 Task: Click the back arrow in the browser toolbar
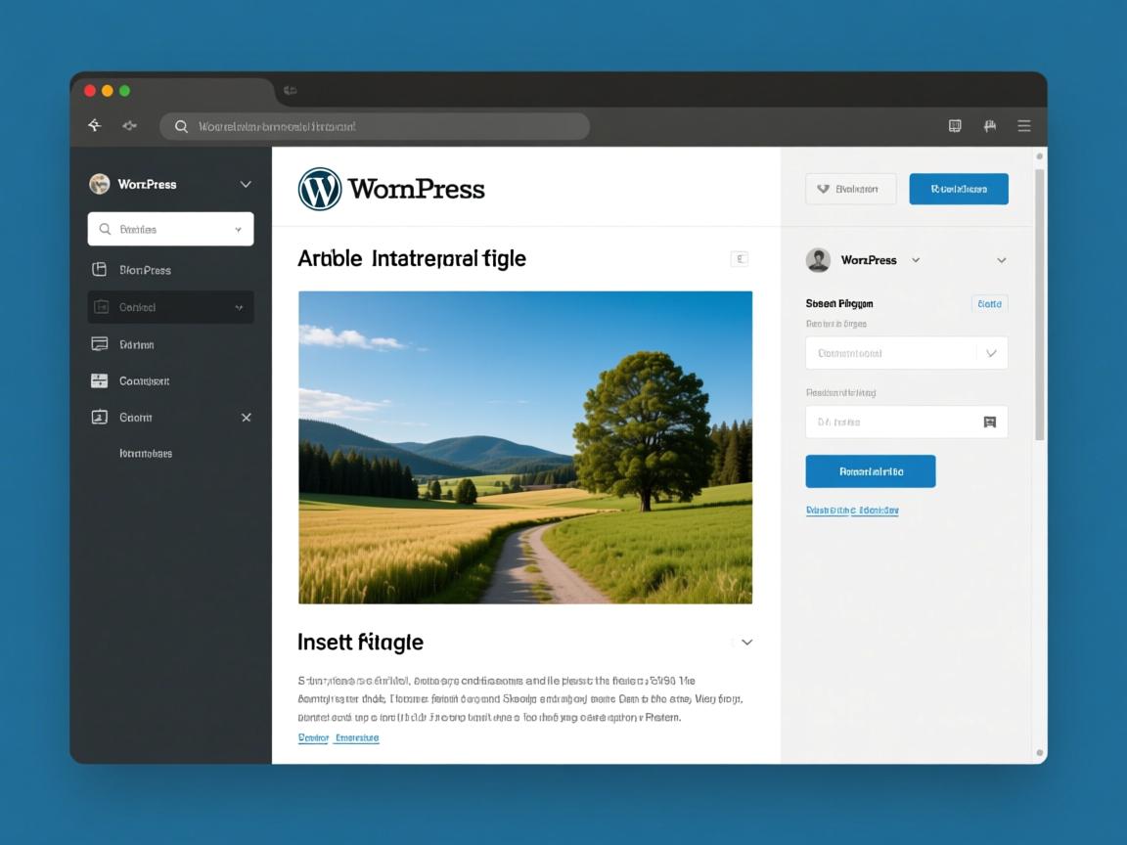[95, 125]
